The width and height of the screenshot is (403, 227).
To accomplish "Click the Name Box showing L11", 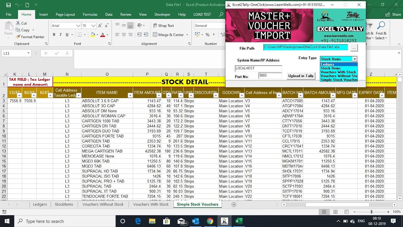I will point(16,53).
